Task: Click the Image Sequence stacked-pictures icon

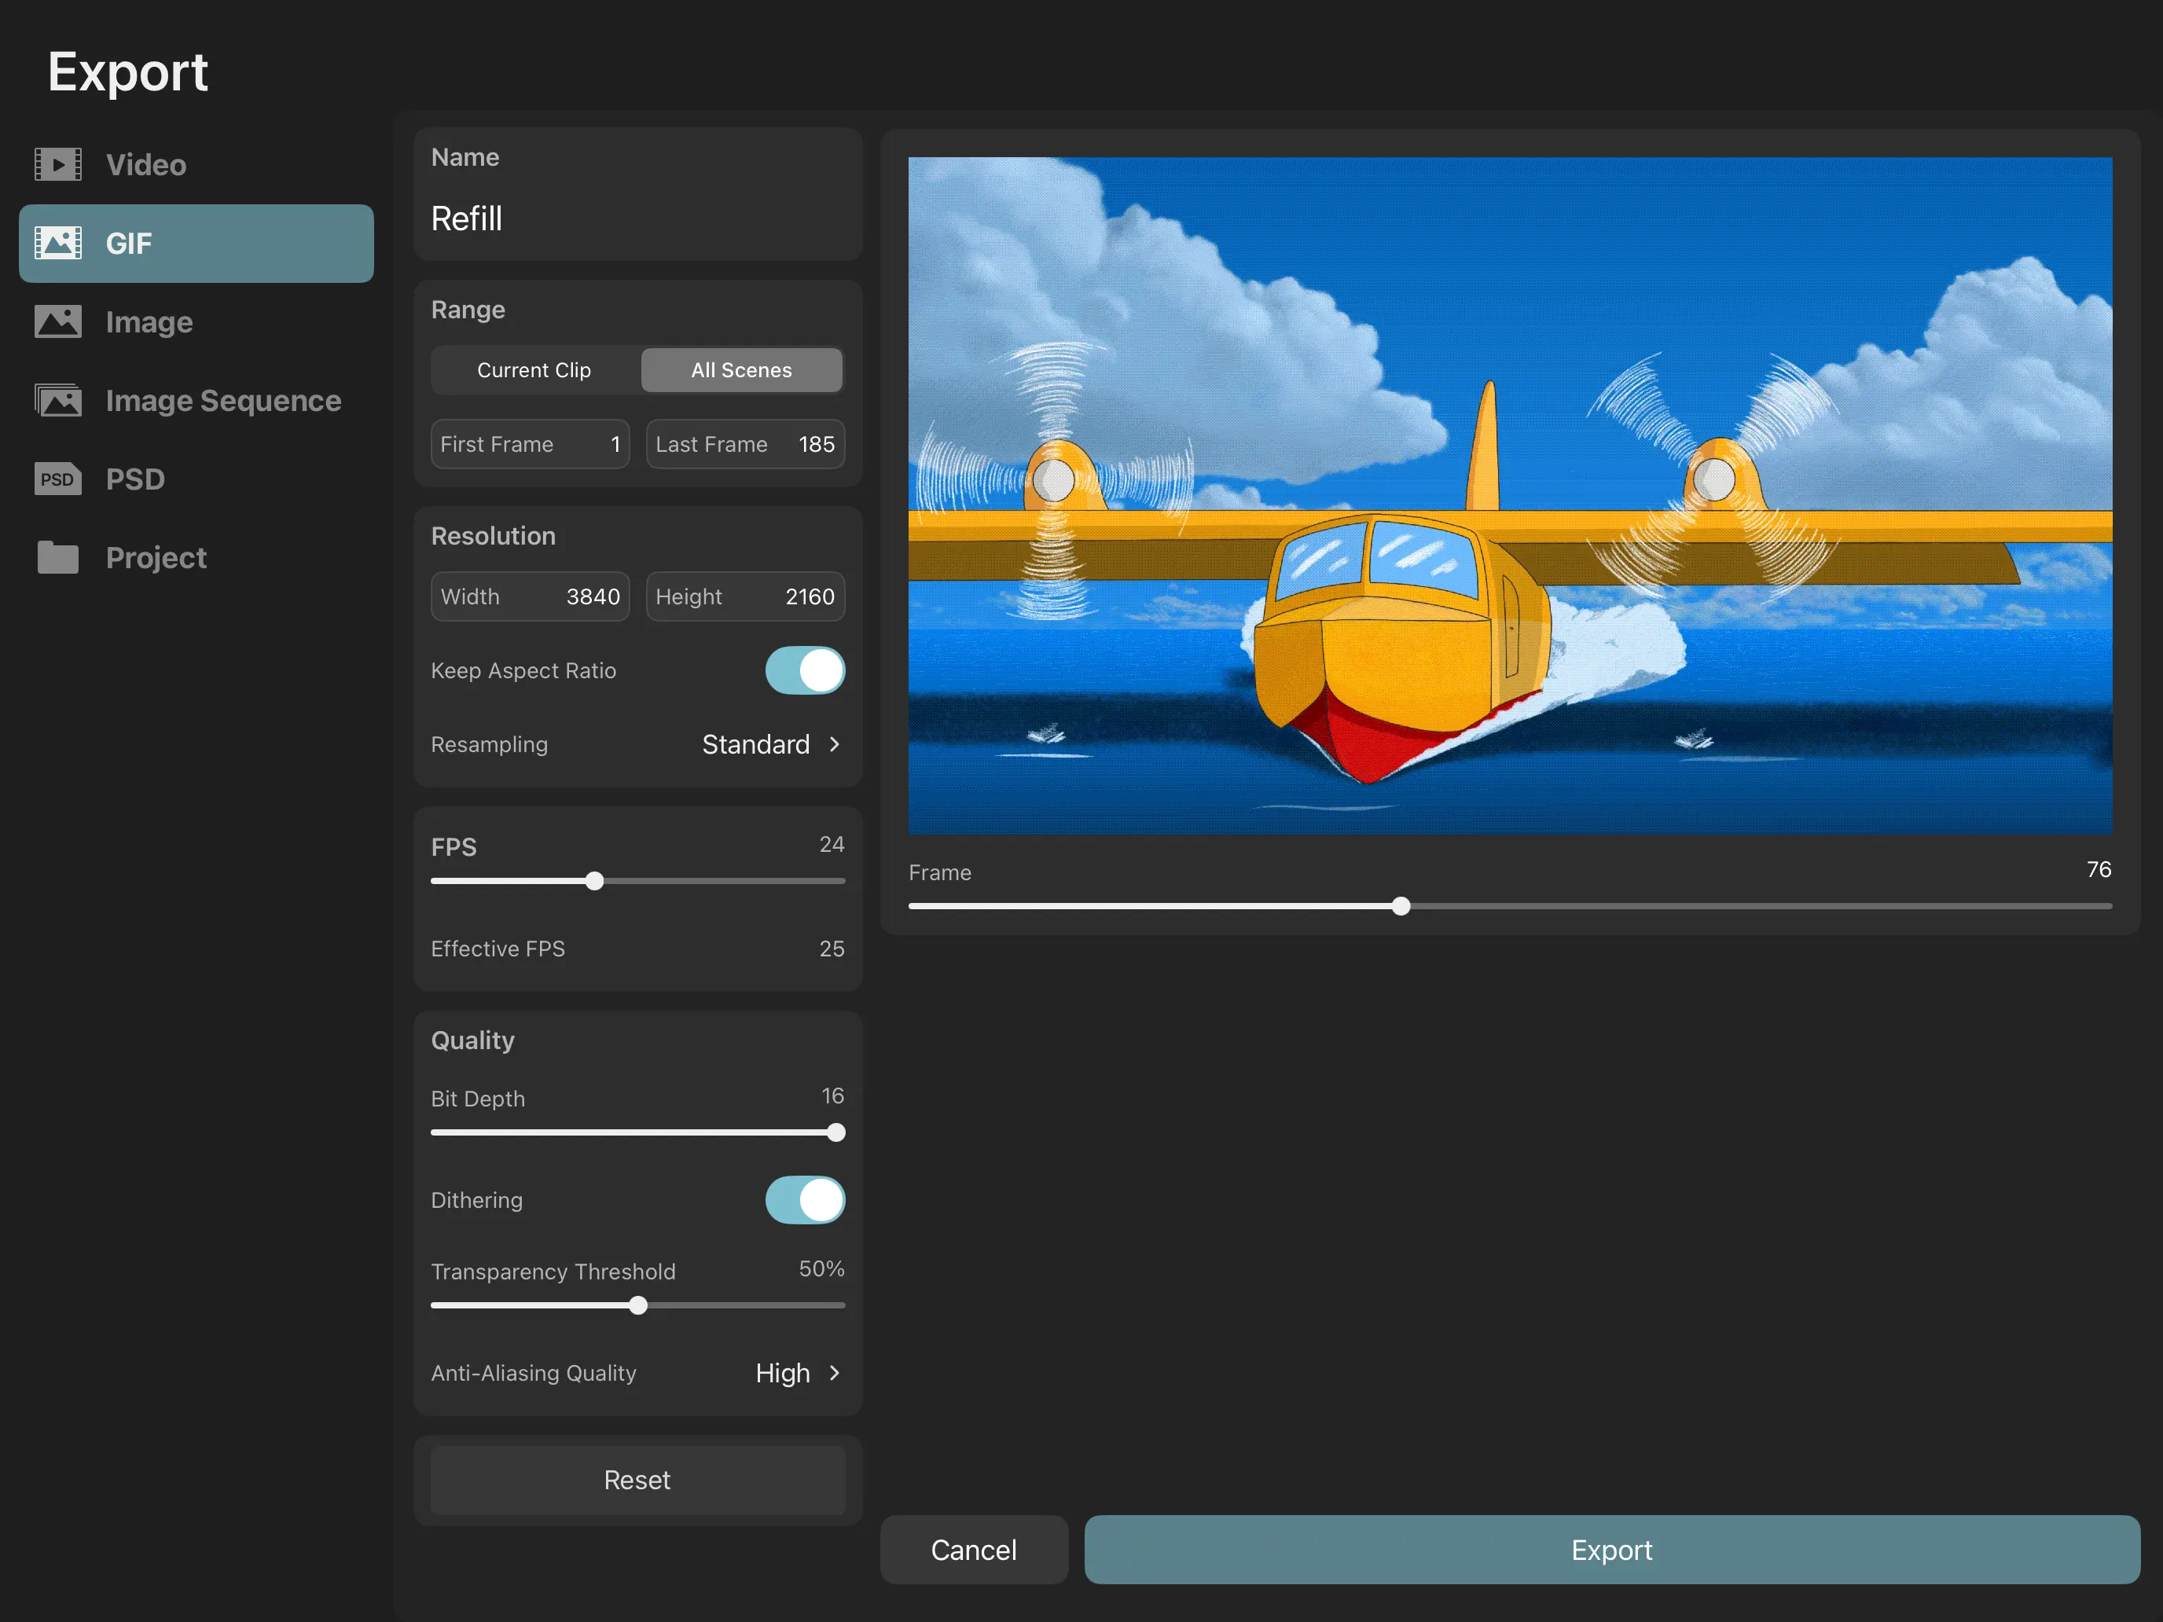Action: (x=57, y=400)
